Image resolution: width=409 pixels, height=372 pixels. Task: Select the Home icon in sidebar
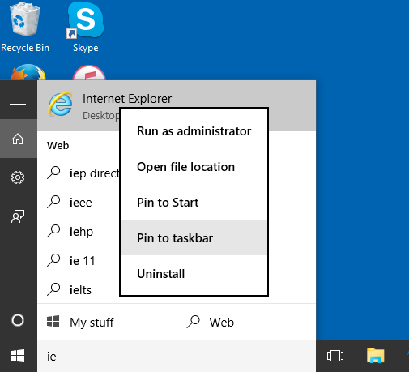tap(18, 139)
